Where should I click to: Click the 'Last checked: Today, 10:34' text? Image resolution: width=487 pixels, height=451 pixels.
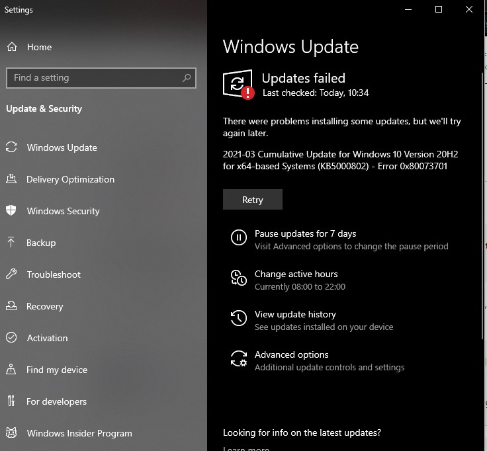coord(316,93)
